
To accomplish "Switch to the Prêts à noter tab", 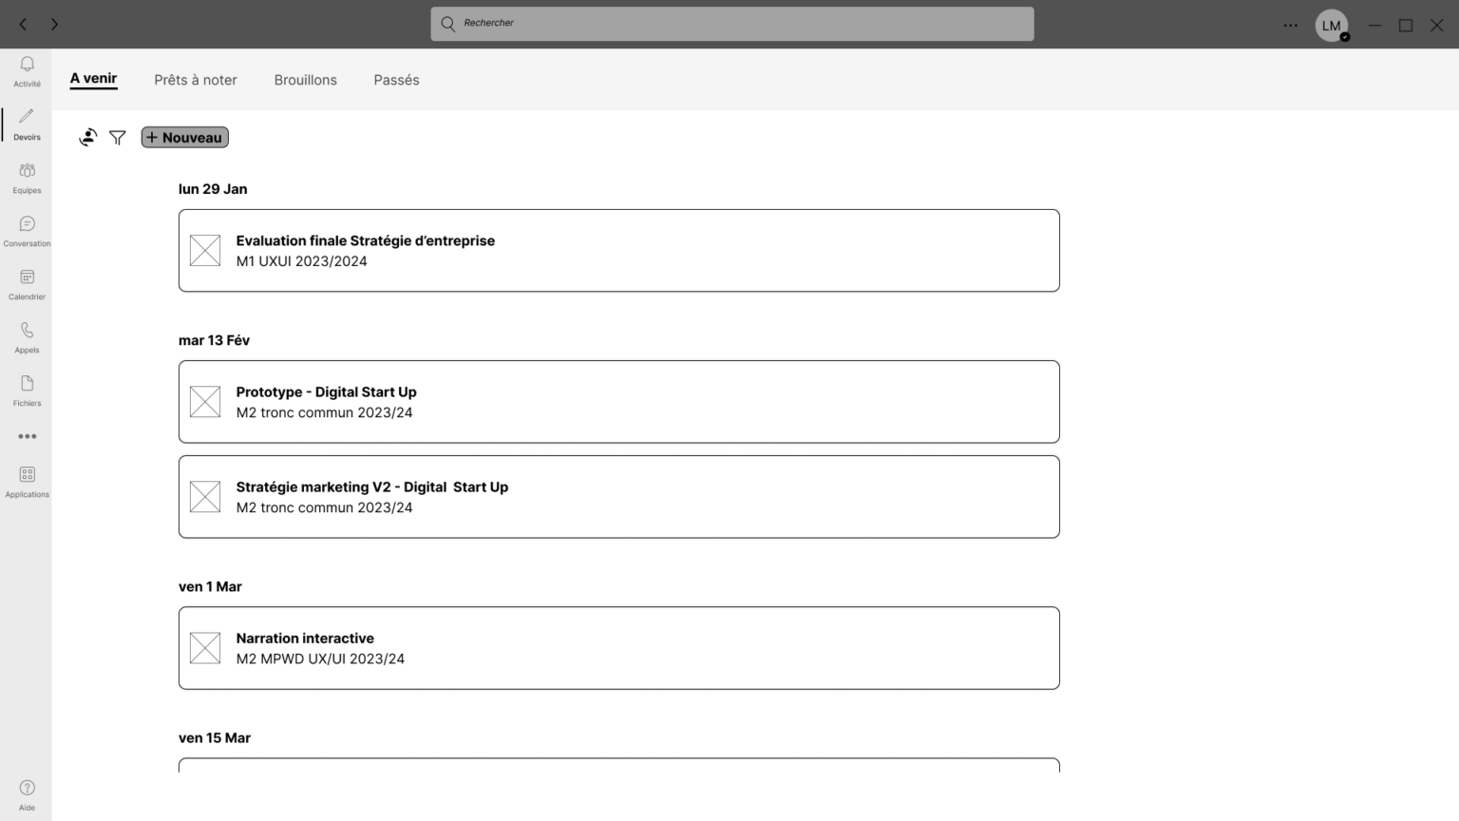I will pyautogui.click(x=196, y=80).
